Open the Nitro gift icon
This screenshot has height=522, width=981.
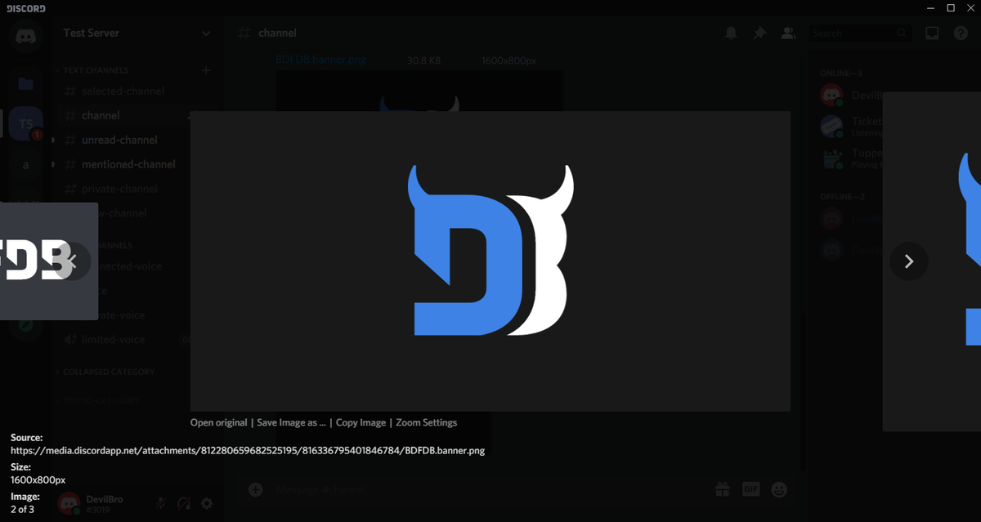click(x=722, y=489)
